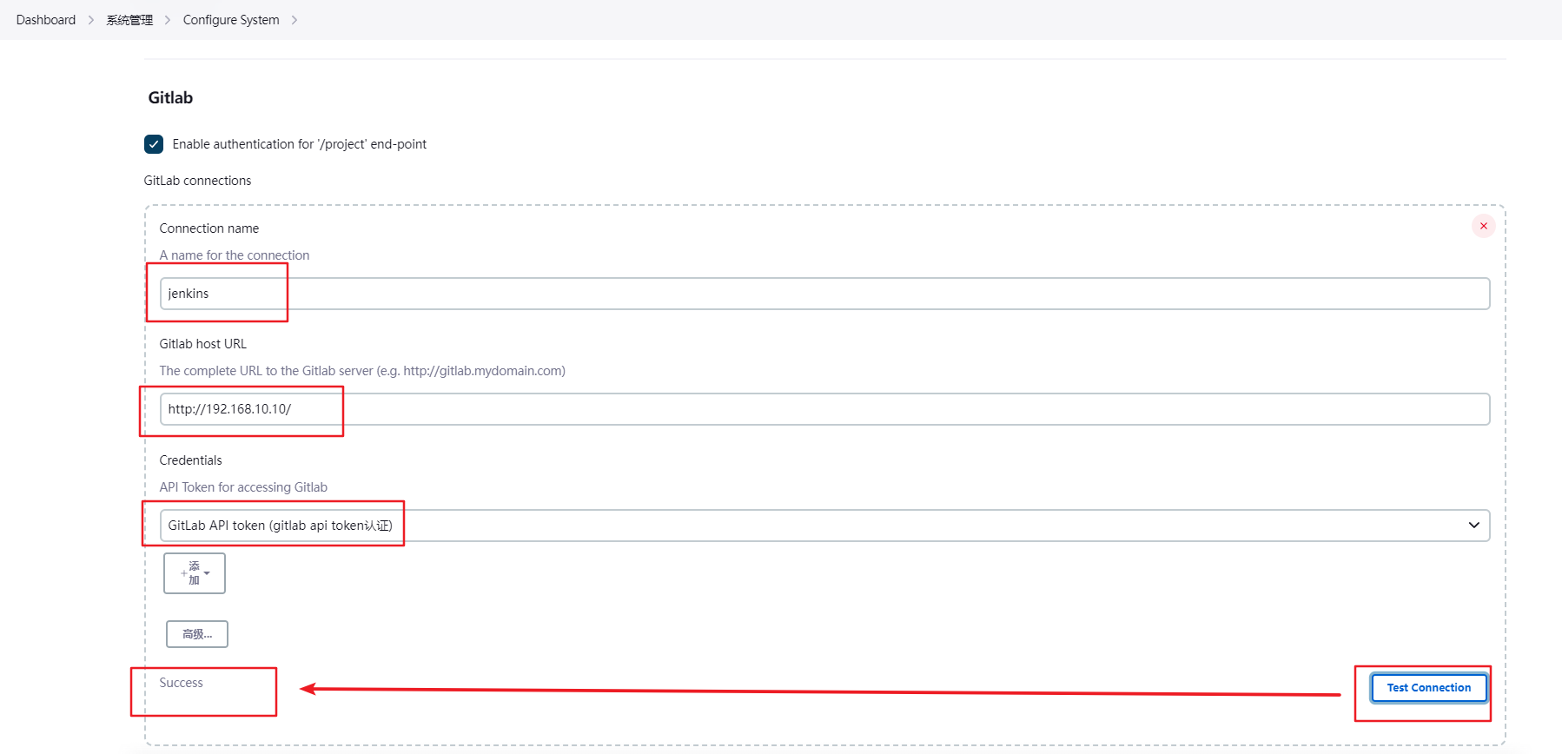
Task: Remove the GitLab connection with red X
Action: [x=1483, y=226]
